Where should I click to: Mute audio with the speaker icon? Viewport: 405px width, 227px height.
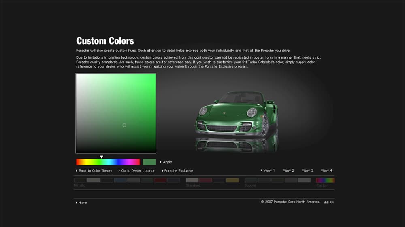(x=332, y=202)
